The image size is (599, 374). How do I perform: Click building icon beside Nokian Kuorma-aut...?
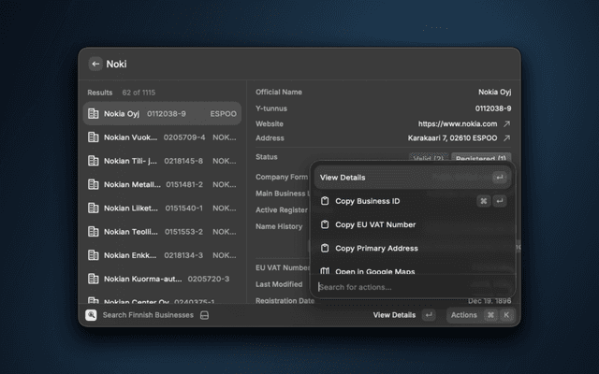coord(94,279)
